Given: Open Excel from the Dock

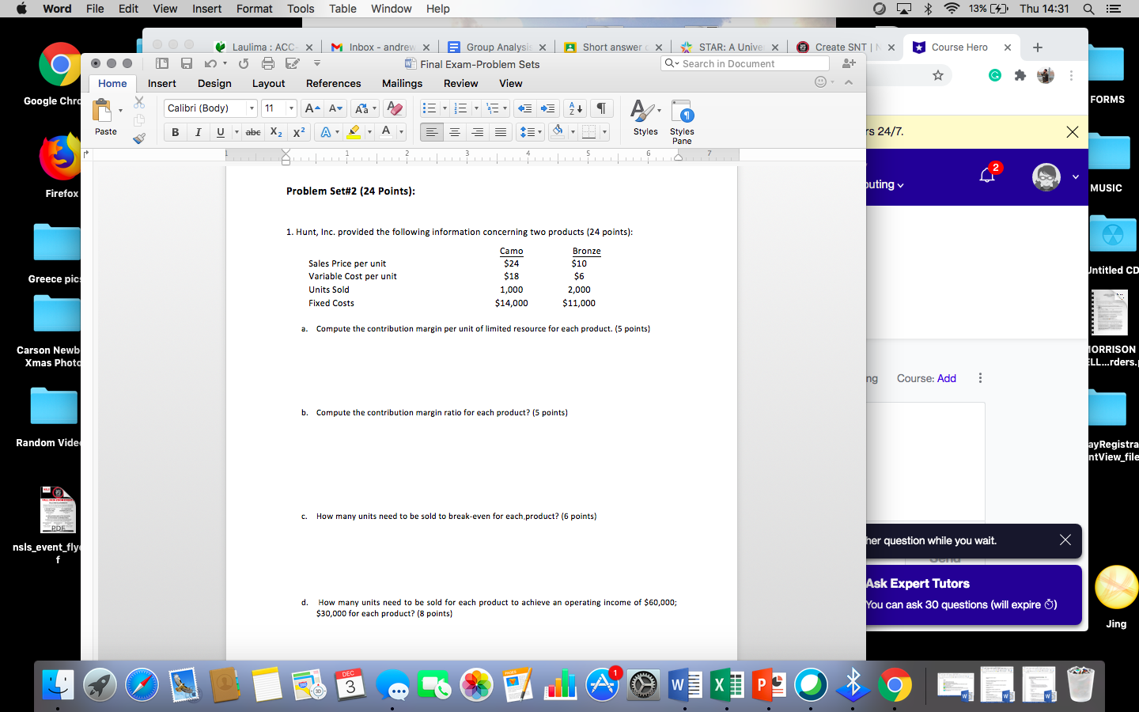Looking at the screenshot, I should click(x=727, y=685).
